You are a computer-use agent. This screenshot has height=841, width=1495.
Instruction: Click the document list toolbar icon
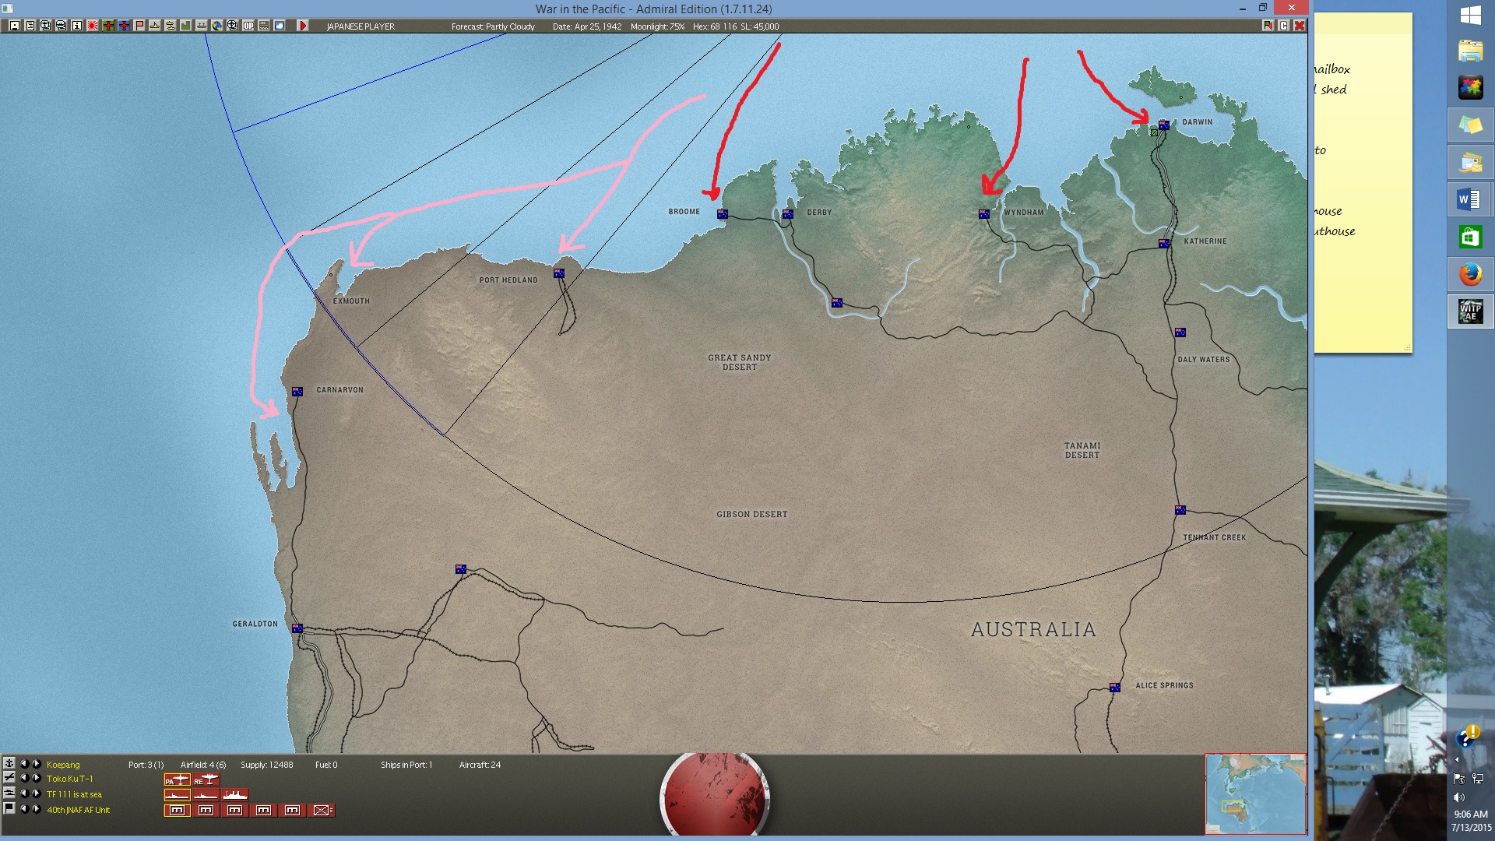[30, 26]
